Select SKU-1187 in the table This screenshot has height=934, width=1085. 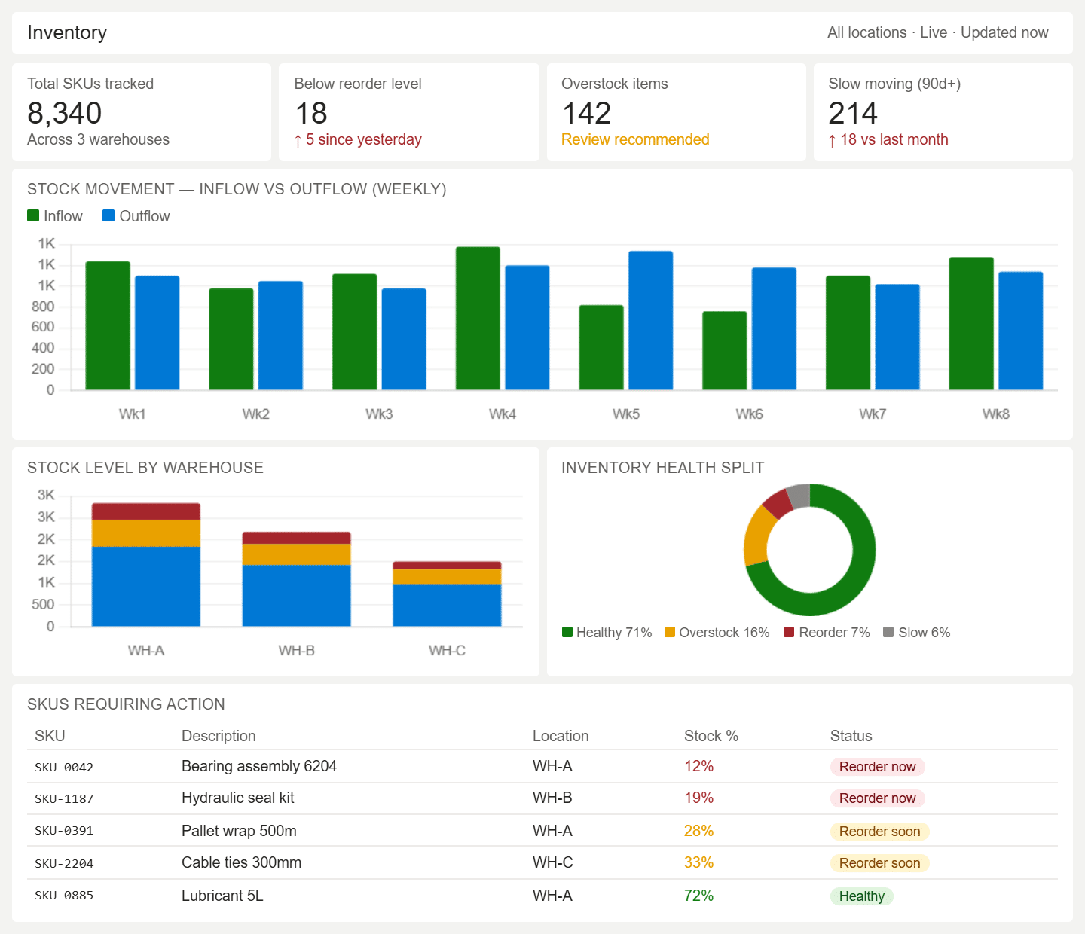point(64,798)
